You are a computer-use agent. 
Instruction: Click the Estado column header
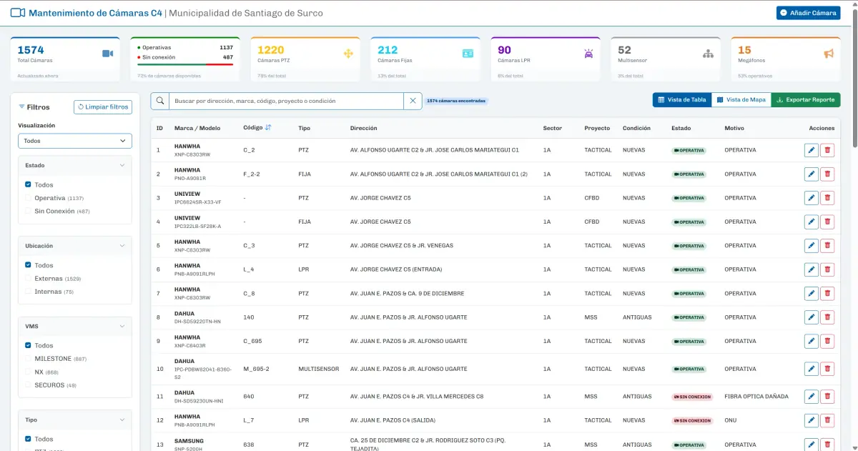click(x=681, y=128)
